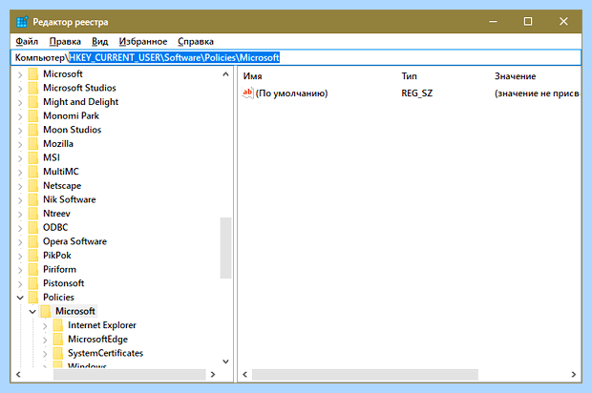The height and width of the screenshot is (393, 592).
Task: Click the values pane horizontal scrollbar thumb
Action: [x=365, y=375]
